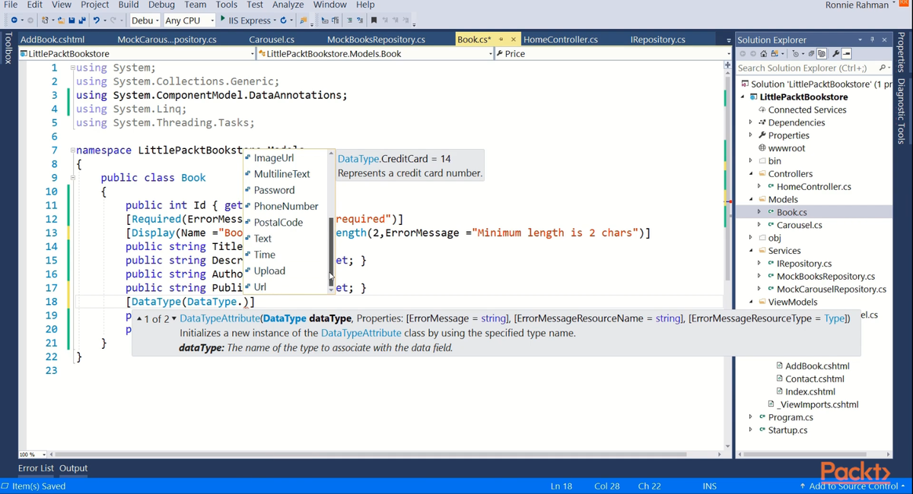Click the Undo toolbar icon
Screen dimensions: 913x494
97,20
